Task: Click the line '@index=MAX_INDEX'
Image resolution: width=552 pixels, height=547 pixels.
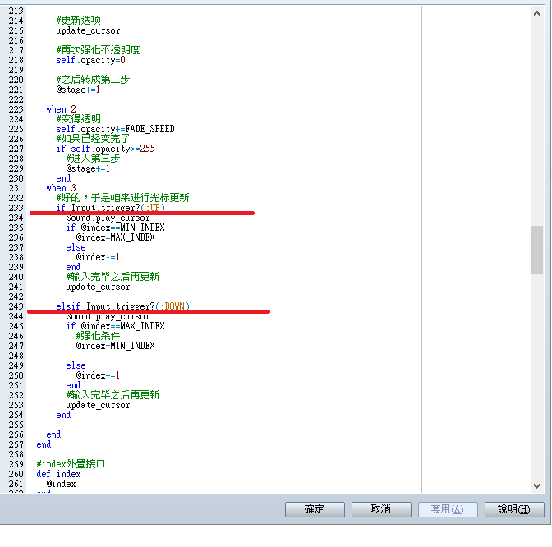Action: (x=115, y=237)
